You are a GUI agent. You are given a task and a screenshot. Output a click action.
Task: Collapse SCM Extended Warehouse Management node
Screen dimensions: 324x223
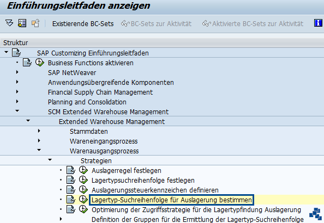17,111
